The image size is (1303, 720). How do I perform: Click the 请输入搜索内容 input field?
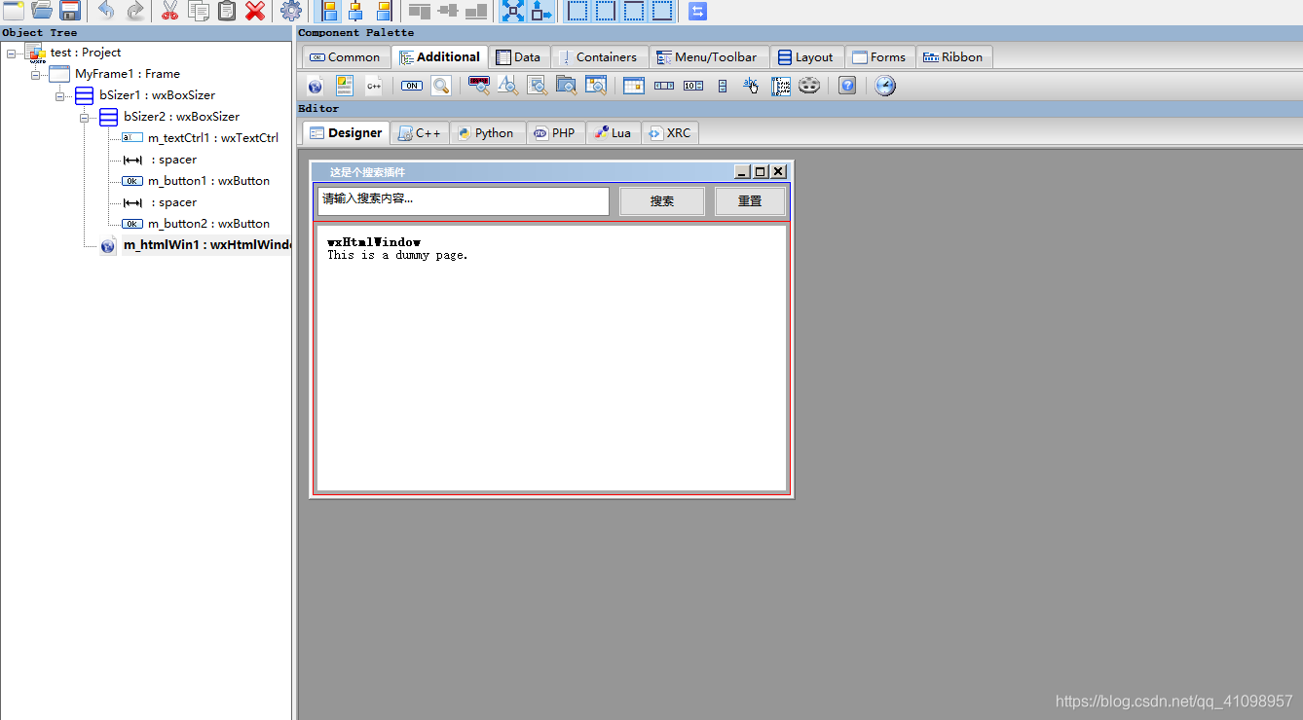point(462,200)
